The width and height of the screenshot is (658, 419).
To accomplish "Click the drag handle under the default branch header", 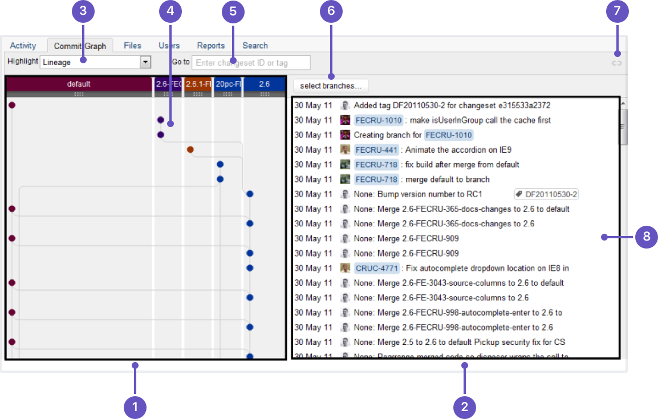I will click(x=79, y=94).
